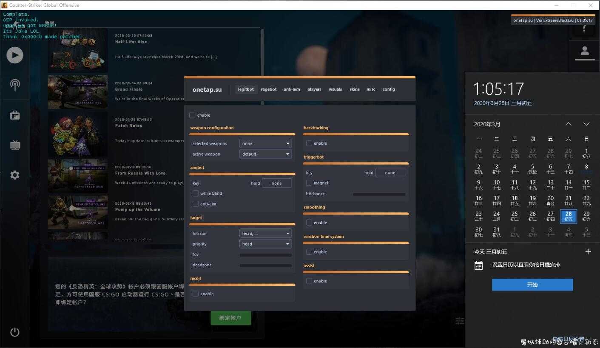Viewport: 600px width, 348px height.
Task: Open the Grand Finale news thumbnail
Action: click(77, 92)
